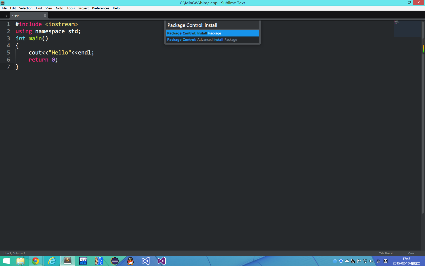Click the return 0; line

(43, 60)
